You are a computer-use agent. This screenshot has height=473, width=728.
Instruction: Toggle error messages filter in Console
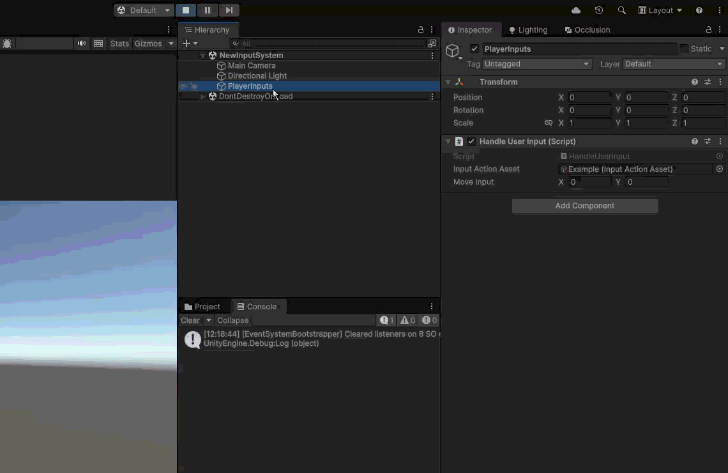pyautogui.click(x=429, y=320)
